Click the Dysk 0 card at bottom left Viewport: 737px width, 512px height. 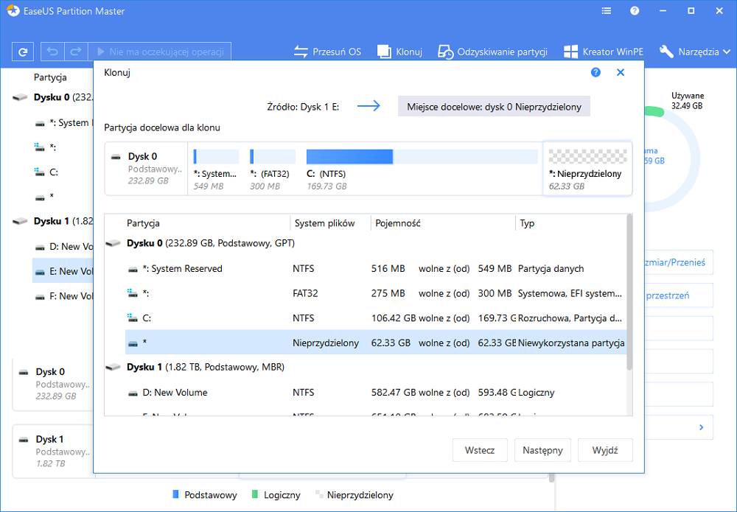[x=53, y=384]
